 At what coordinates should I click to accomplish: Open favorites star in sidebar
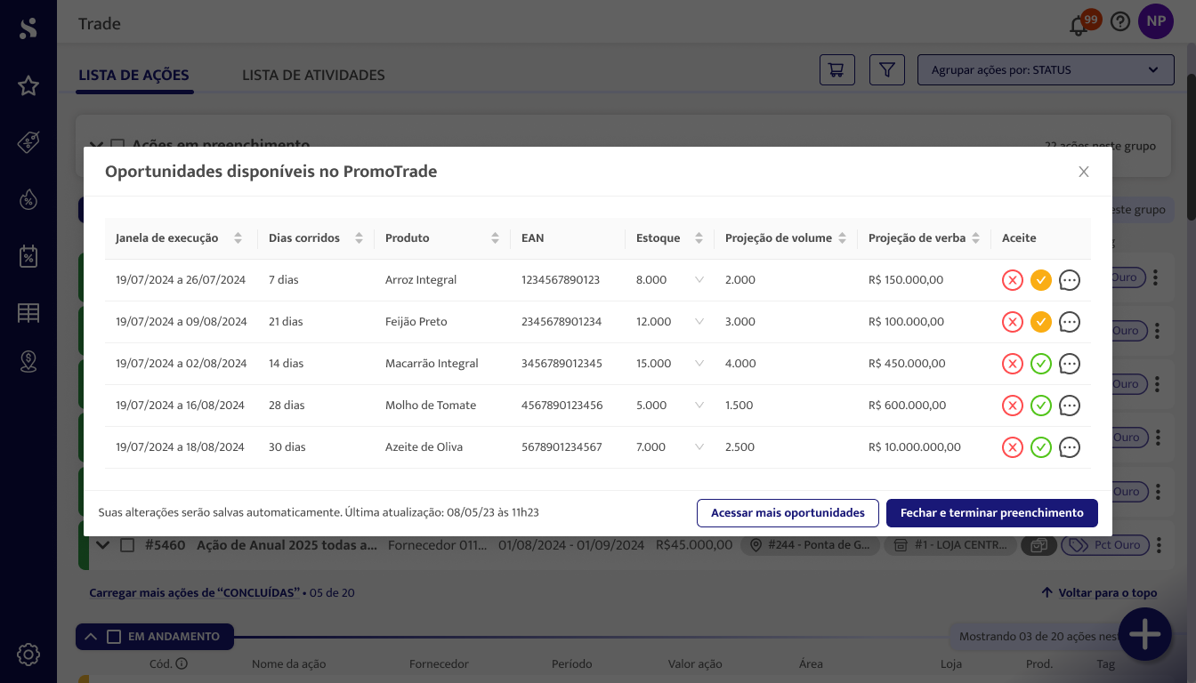point(28,86)
